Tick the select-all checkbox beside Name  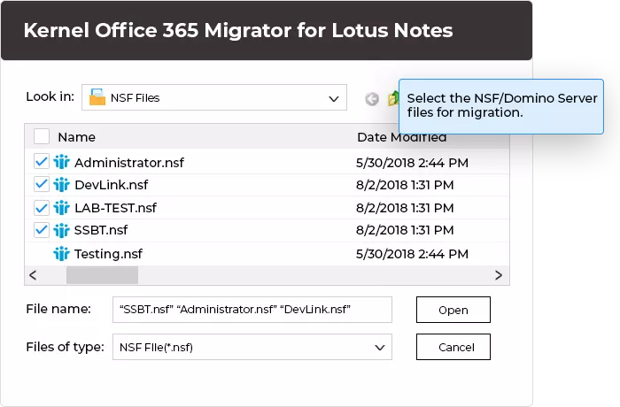[x=41, y=137]
